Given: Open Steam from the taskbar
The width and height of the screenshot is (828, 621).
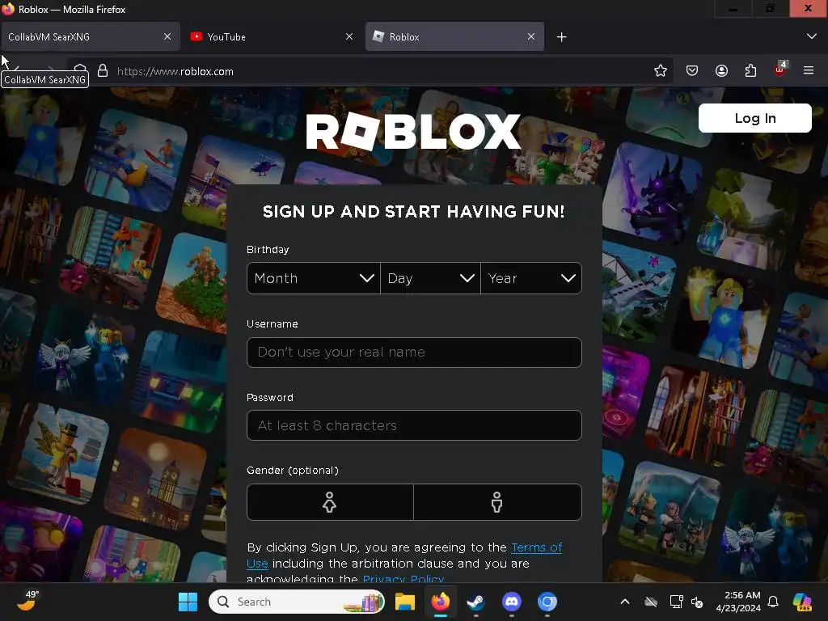Looking at the screenshot, I should [475, 602].
